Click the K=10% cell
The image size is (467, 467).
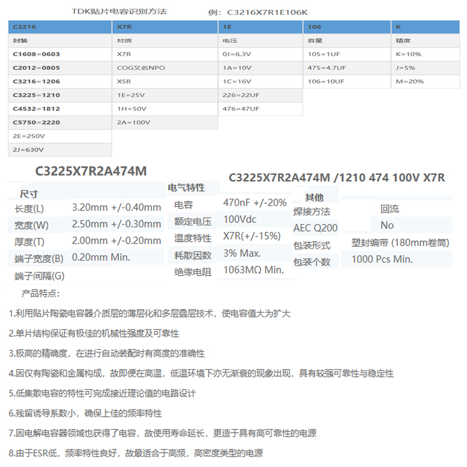pos(426,54)
